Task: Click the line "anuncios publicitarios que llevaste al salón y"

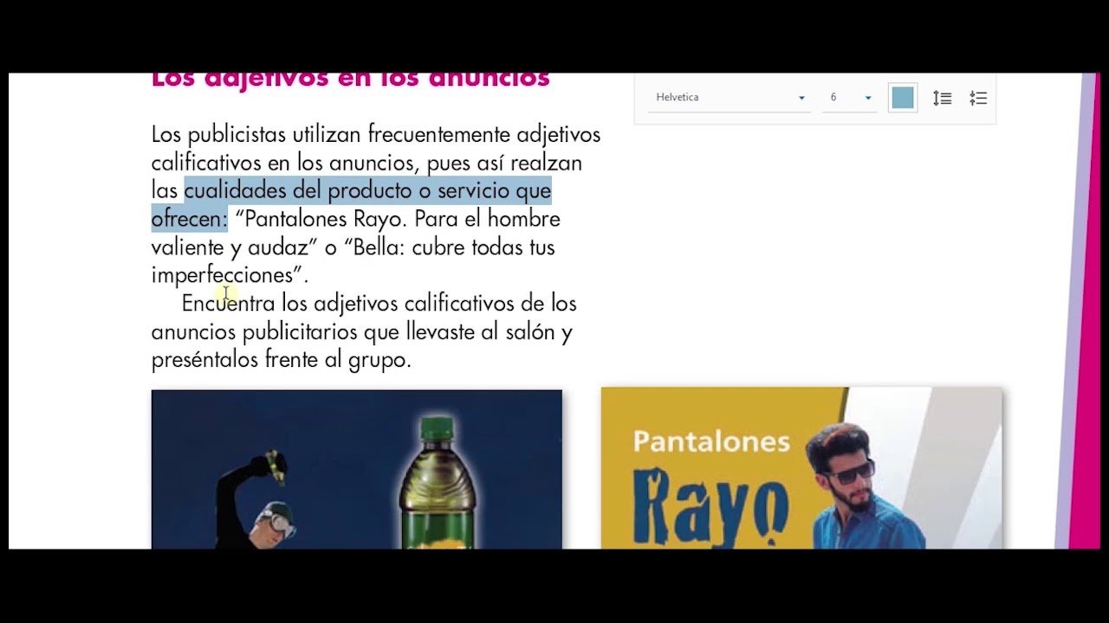Action: (362, 331)
